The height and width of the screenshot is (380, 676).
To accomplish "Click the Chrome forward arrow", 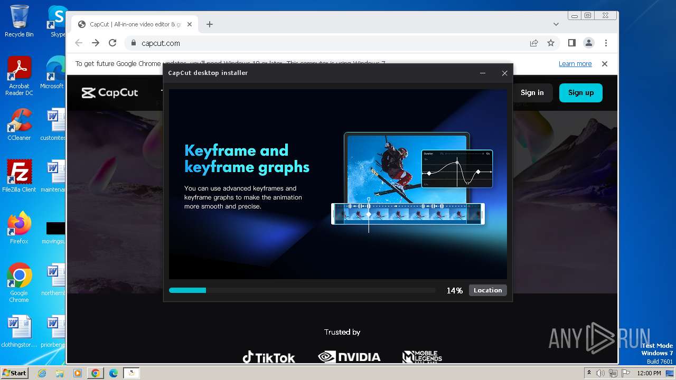I will point(96,43).
